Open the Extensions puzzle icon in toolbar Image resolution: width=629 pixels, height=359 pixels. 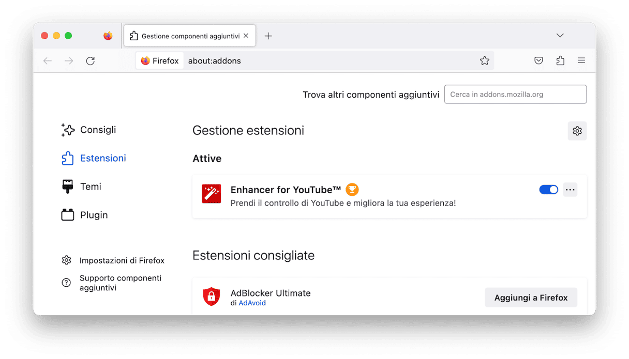pyautogui.click(x=560, y=61)
